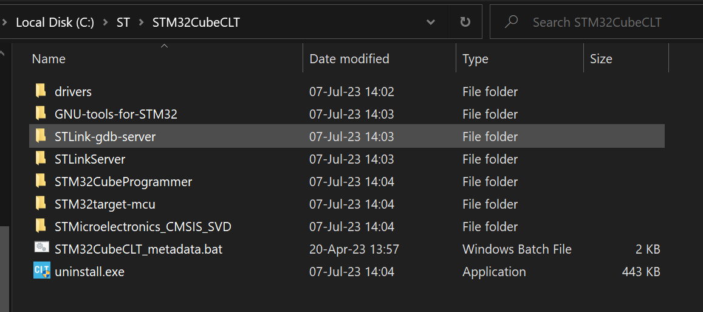Sort files by Date modified column
703x312 pixels.
[349, 59]
